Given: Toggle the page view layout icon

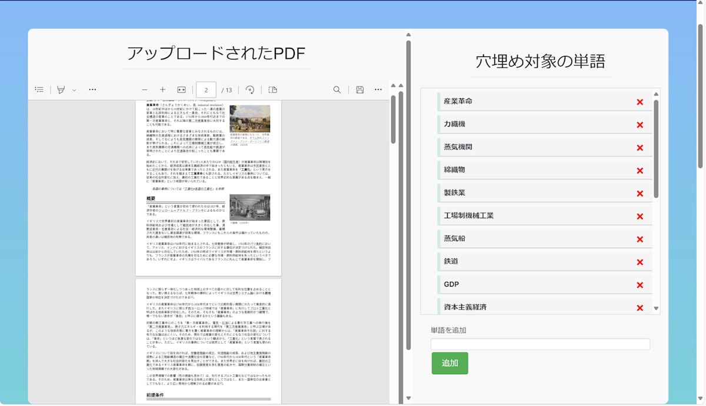Looking at the screenshot, I should point(273,89).
